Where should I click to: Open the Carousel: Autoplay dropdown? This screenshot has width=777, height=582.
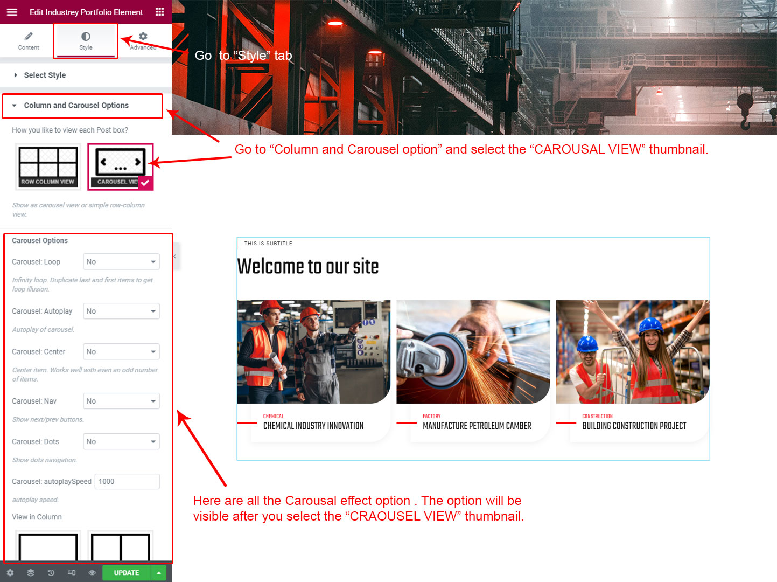coord(121,311)
